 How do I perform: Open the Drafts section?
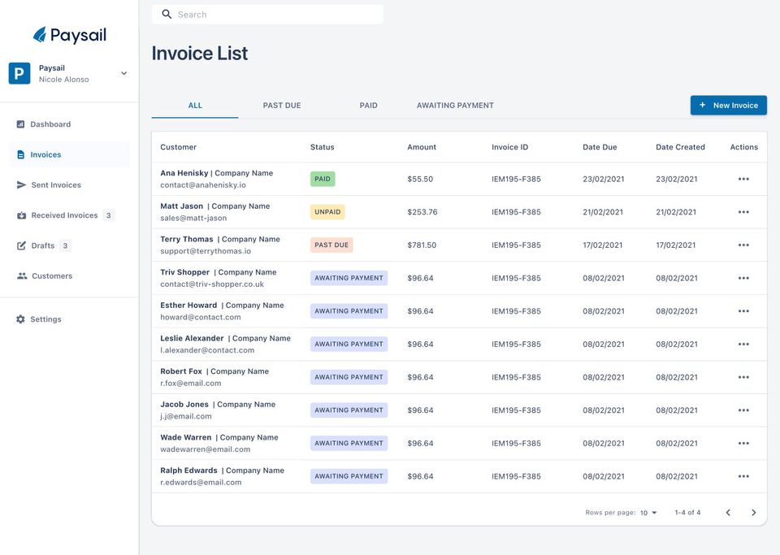(43, 245)
